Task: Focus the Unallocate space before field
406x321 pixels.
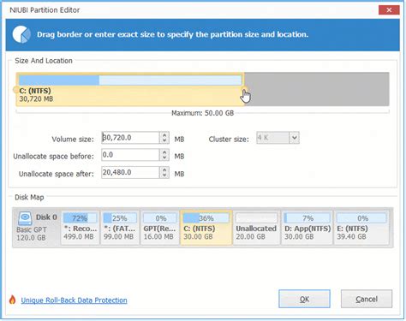Action: click(x=130, y=155)
